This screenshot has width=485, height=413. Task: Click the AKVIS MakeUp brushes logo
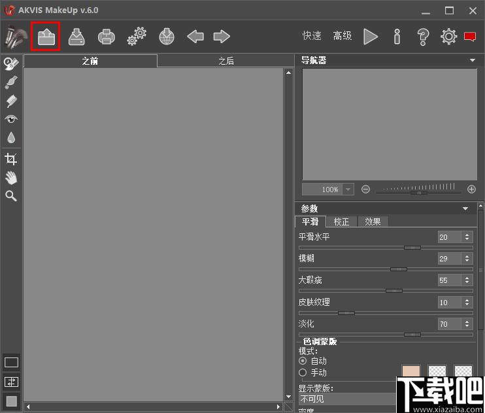[x=16, y=37]
